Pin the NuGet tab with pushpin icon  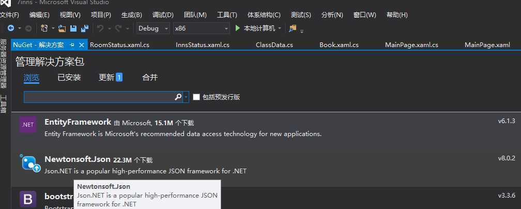tap(72, 45)
